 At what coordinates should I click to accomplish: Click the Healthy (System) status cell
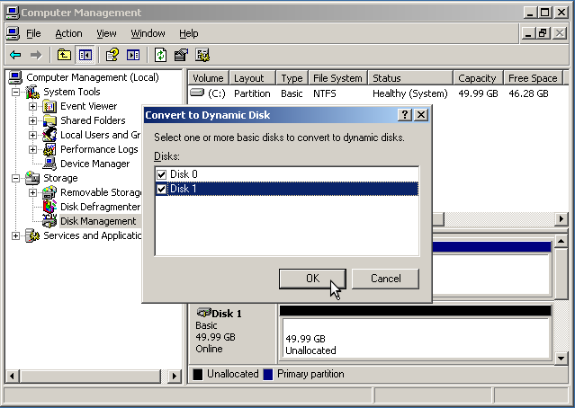410,93
